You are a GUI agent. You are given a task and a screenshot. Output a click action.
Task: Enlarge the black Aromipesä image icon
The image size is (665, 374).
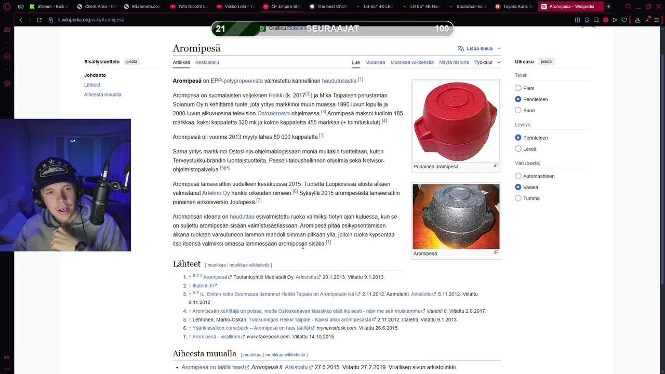[x=496, y=252]
